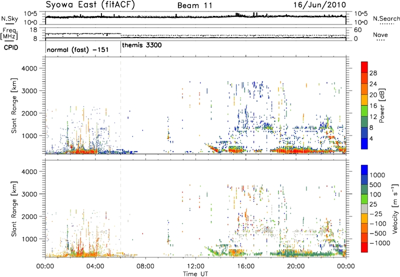The image size is (400, 277).
Task: Select the 'themis 3300' CPID entry
Action: (142, 45)
